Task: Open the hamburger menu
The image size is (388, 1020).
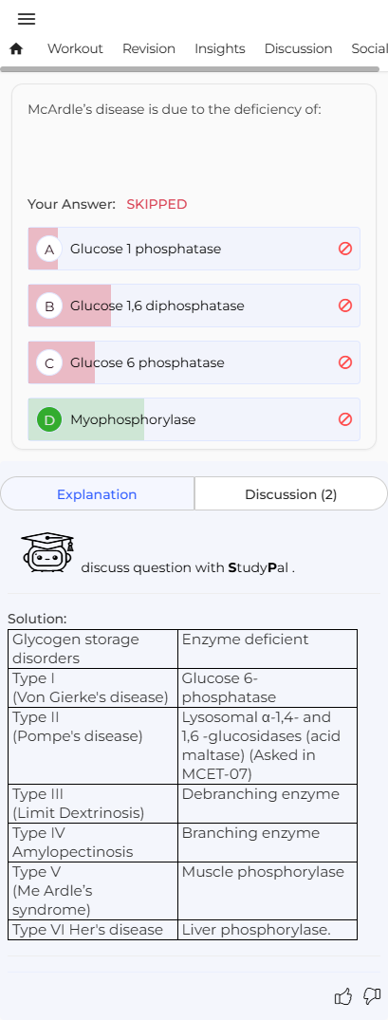Action: tap(27, 19)
